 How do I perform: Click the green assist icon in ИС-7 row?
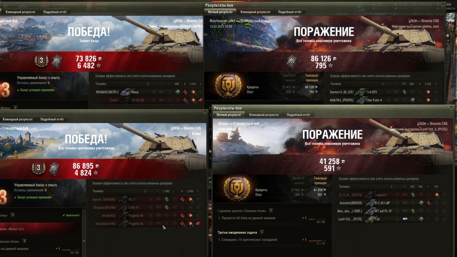pos(166,199)
